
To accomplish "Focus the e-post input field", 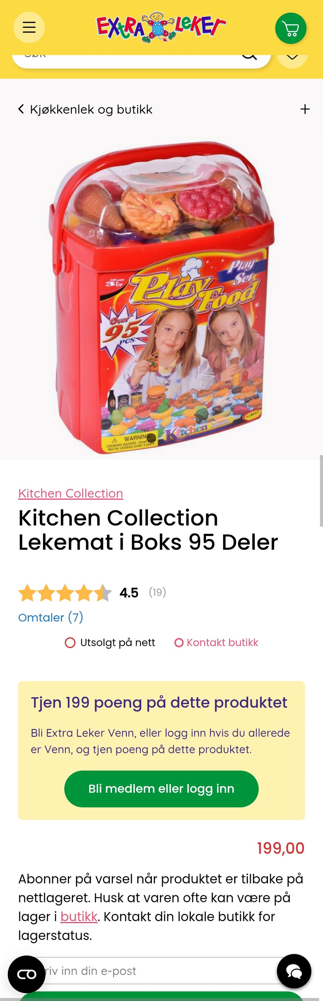I will pos(161,970).
